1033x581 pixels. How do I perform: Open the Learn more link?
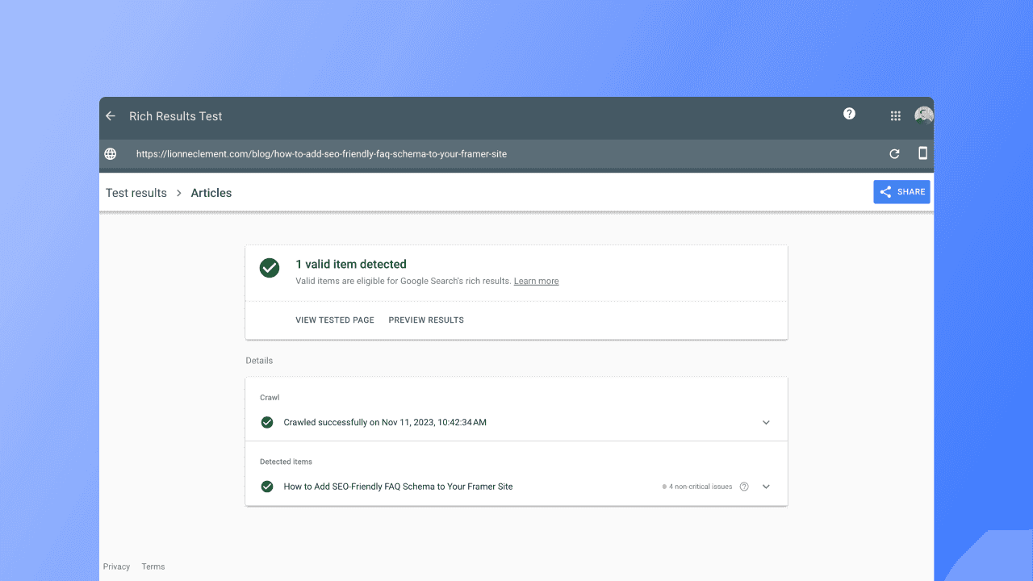click(537, 281)
